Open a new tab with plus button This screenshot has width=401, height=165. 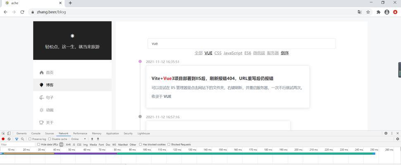point(70,3)
